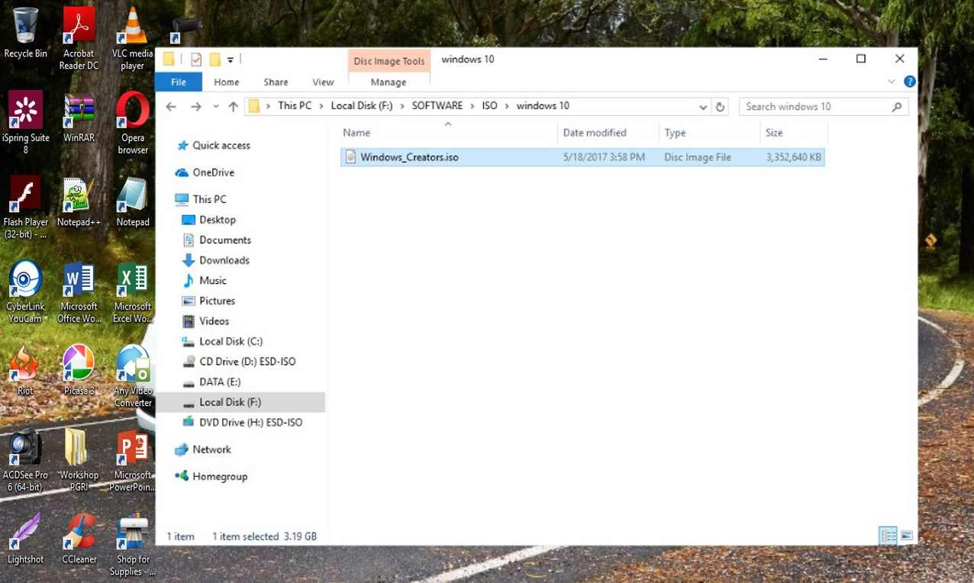Go up one folder level
The width and height of the screenshot is (974, 583).
coord(234,107)
